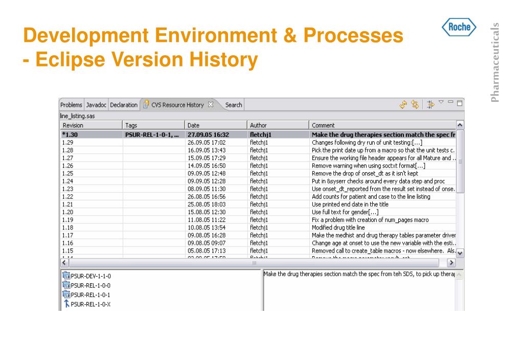Click author fletchj1 in the 1.30 row

click(x=261, y=135)
